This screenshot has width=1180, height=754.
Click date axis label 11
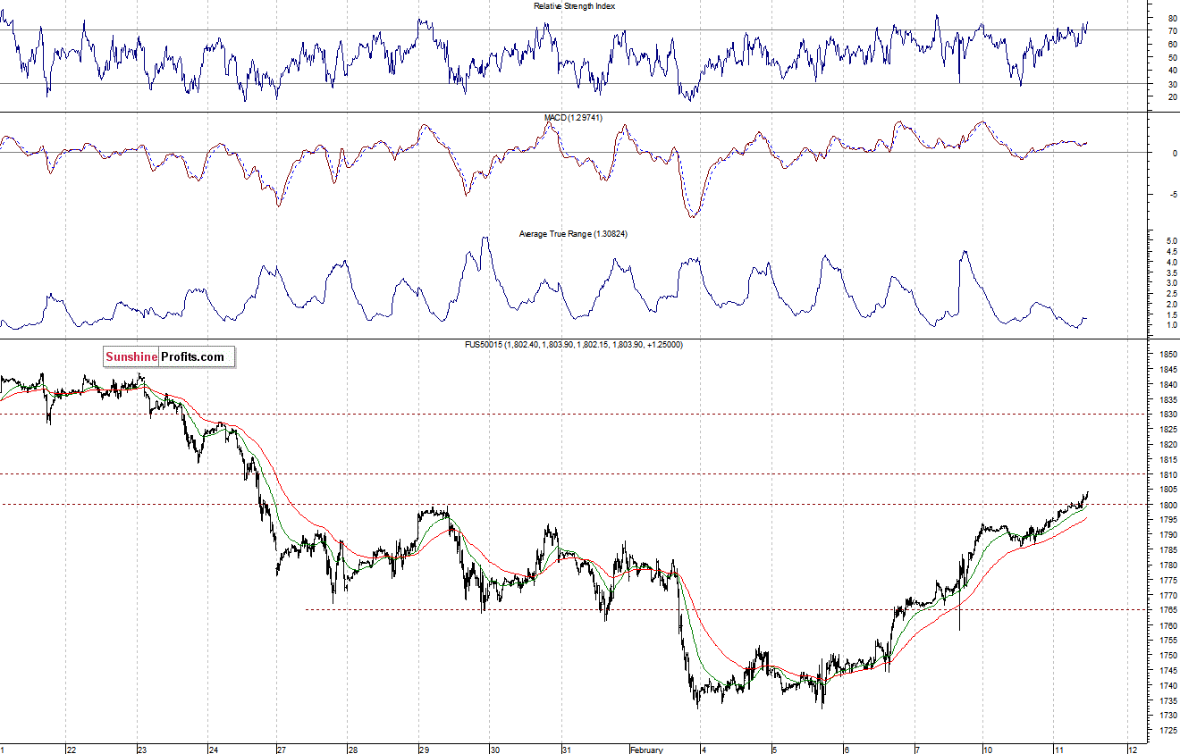[x=1059, y=750]
